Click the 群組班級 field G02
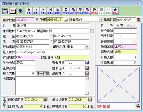This screenshot has height=112, width=143. pyautogui.click(x=27, y=57)
